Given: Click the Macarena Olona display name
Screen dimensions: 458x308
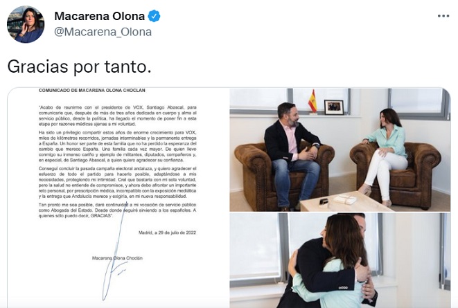Looking at the screenshot, I should pyautogui.click(x=99, y=16).
